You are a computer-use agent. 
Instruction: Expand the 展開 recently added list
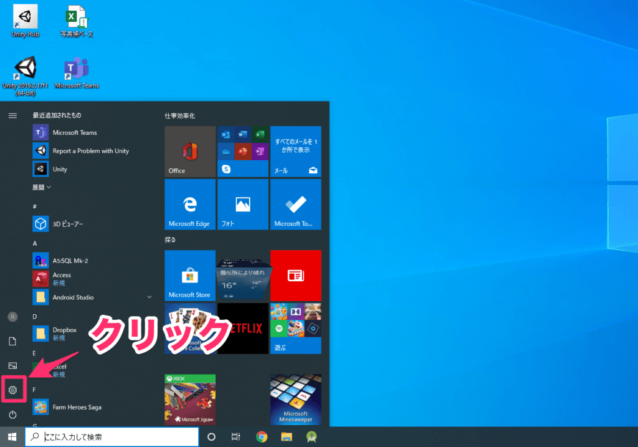[x=42, y=187]
